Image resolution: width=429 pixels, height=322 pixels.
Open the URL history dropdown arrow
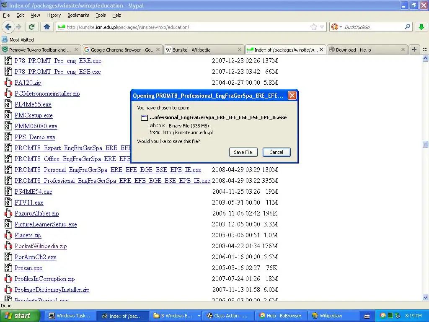click(322, 27)
